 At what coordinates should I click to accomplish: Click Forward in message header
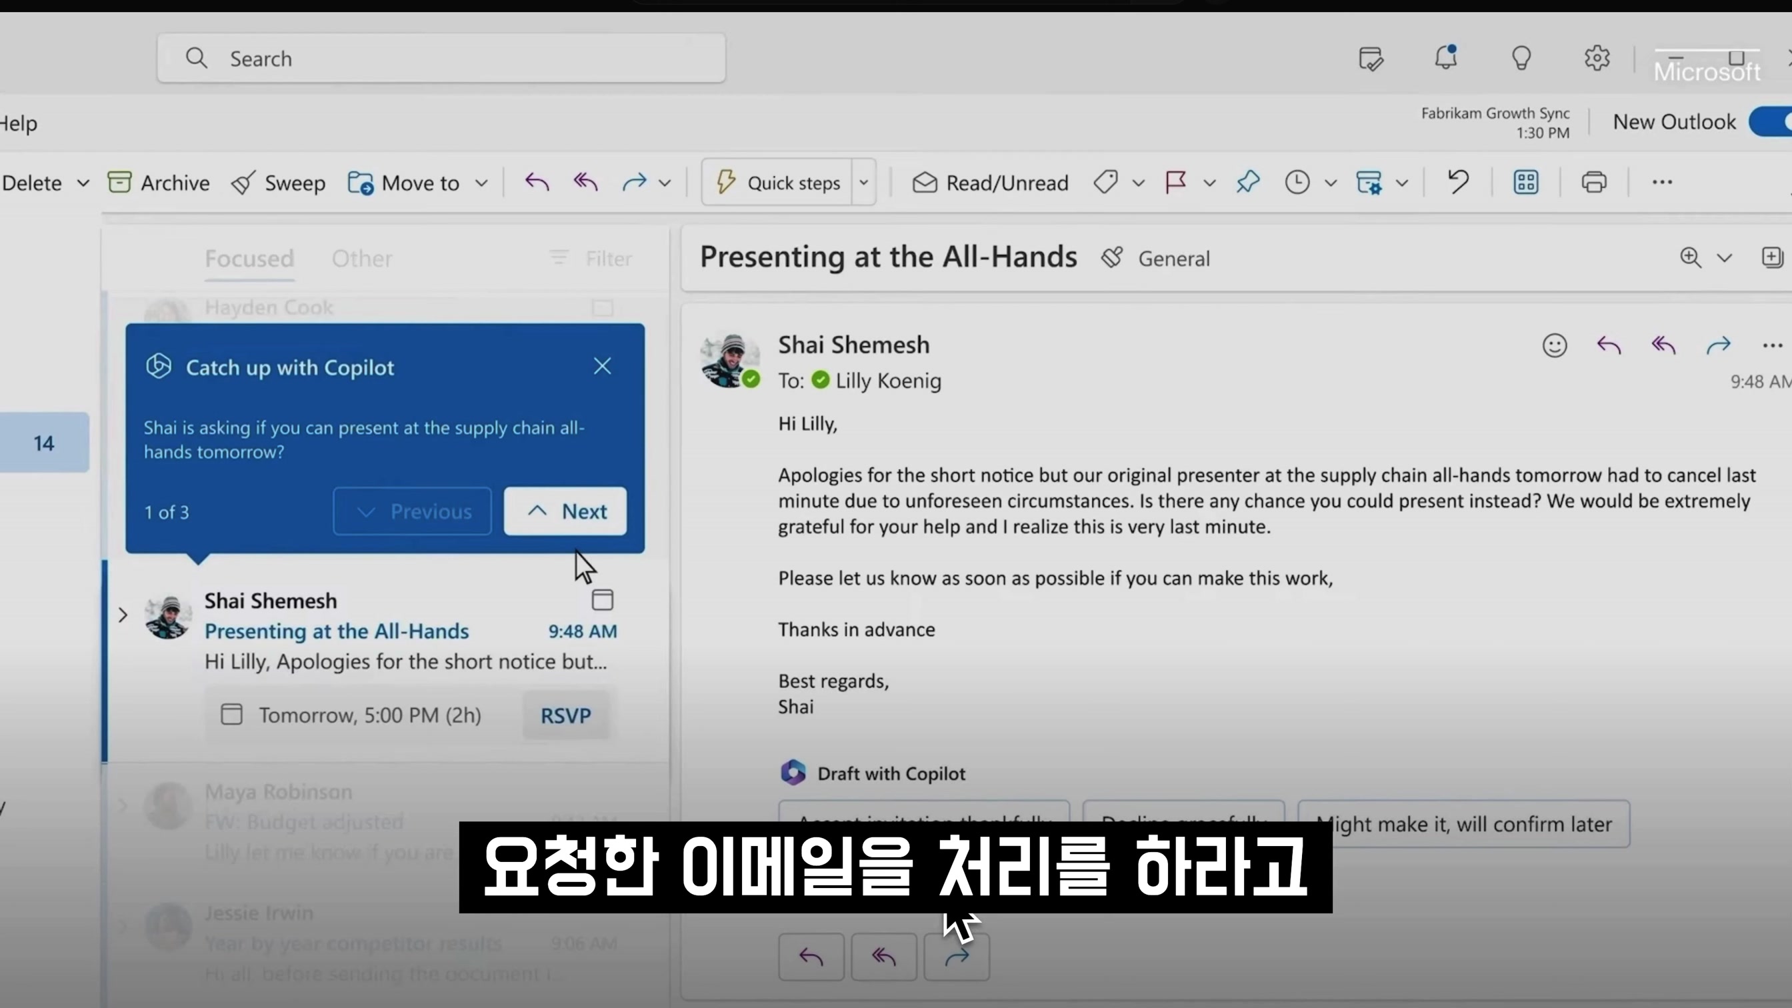(1718, 345)
